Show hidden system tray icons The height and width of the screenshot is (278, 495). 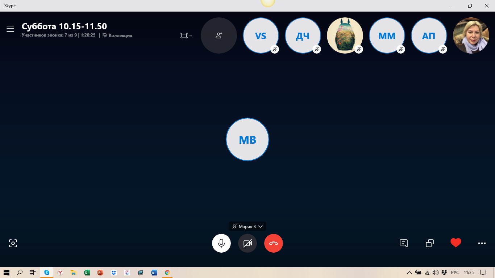409,273
